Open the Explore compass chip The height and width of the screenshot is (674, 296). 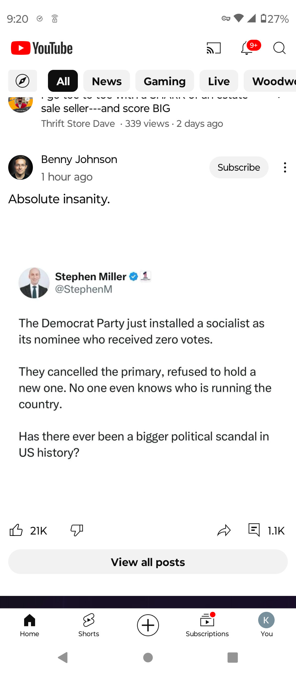tap(22, 81)
